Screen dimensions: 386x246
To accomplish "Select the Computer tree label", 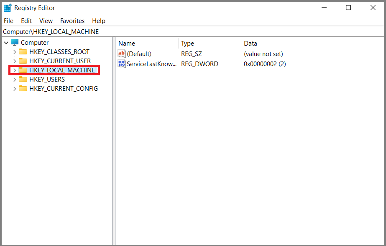I will [35, 43].
